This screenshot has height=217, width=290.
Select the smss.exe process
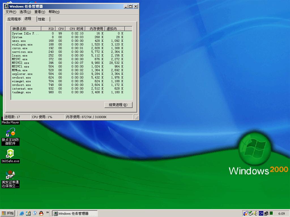click(x=71, y=41)
